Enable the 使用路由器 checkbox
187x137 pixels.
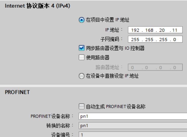[82, 57]
